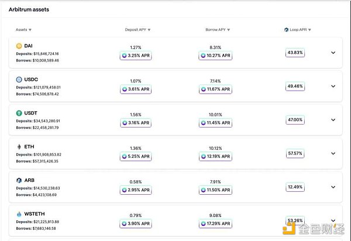Expand the USDC row chevron
This screenshot has width=351, height=241.
pos(333,86)
